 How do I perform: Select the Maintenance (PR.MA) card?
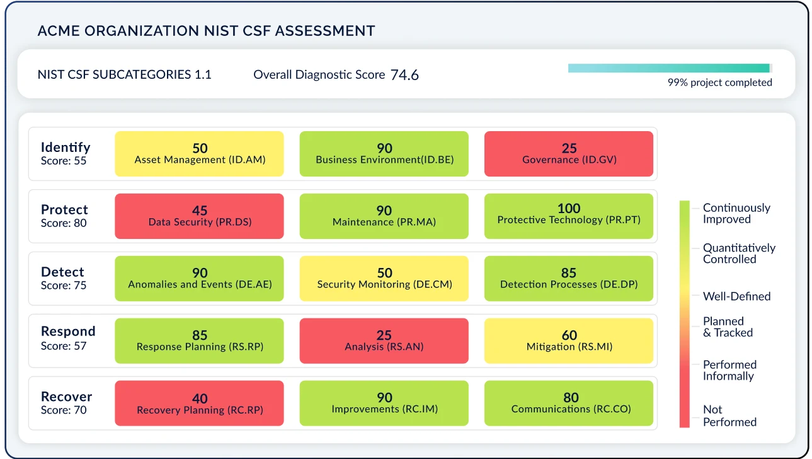[x=384, y=216]
